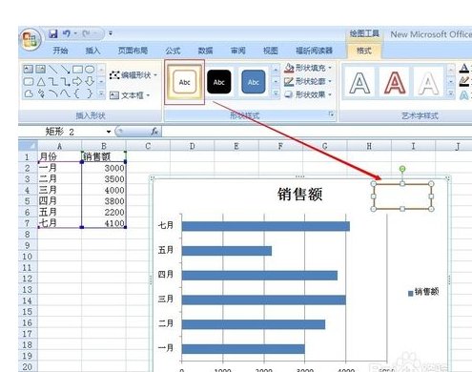Select the right brace shape
472x372 pixels.
point(90,93)
